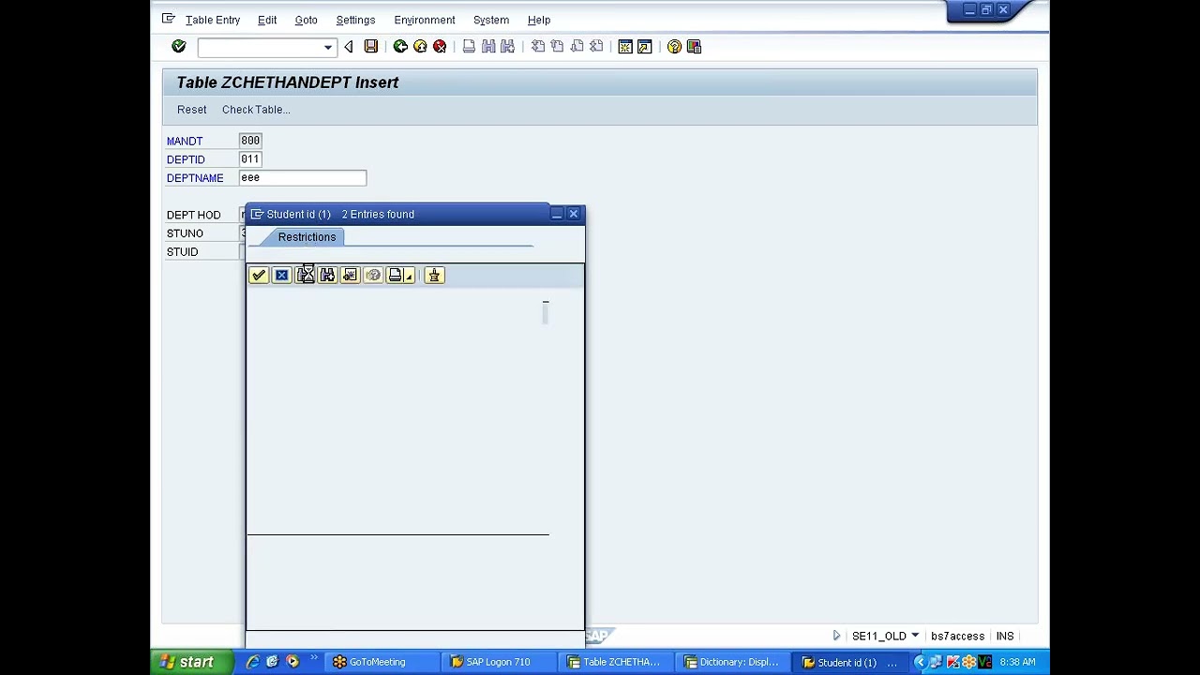Jump to the last page icon
The height and width of the screenshot is (675, 1200).
(596, 47)
